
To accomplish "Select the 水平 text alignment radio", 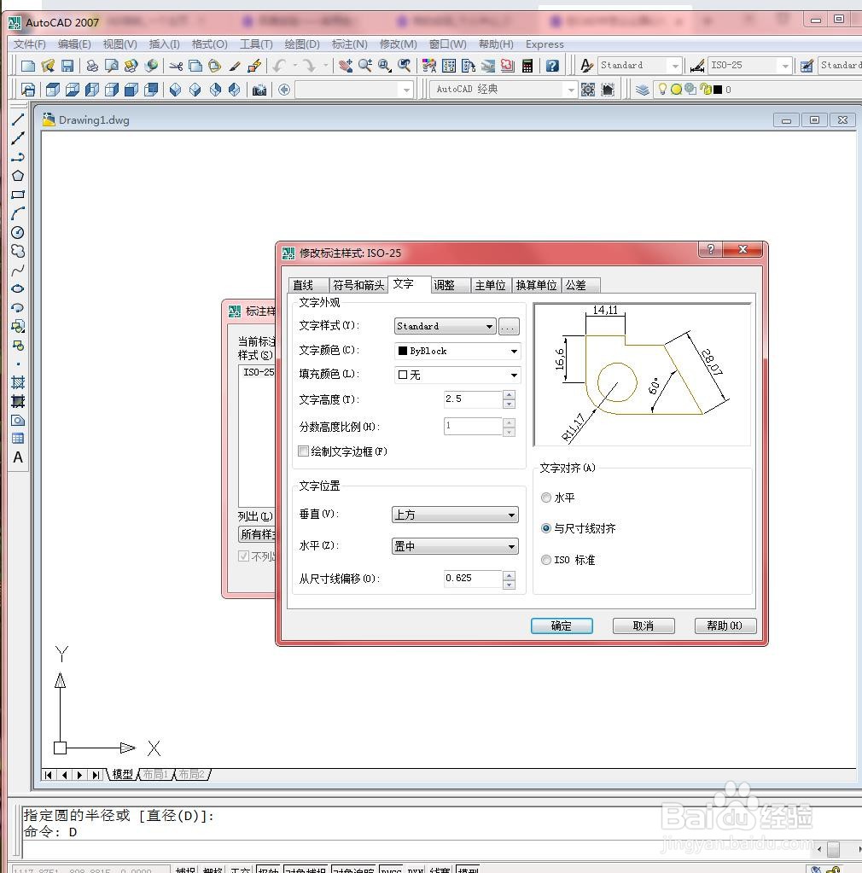I will pos(546,498).
